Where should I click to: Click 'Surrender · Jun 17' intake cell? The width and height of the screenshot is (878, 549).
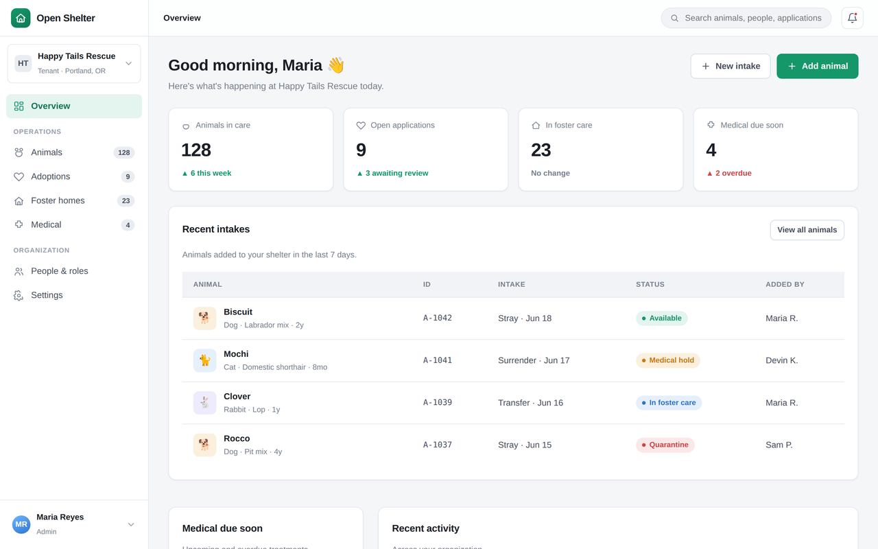coord(534,360)
